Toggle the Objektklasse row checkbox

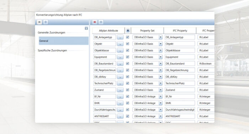(127, 50)
